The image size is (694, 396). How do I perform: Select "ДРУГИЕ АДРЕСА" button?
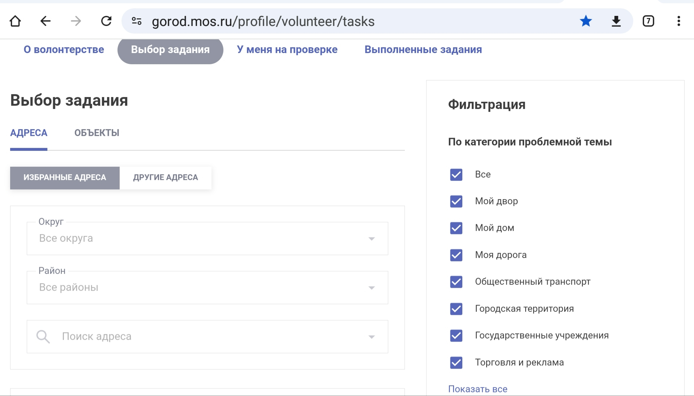(166, 178)
